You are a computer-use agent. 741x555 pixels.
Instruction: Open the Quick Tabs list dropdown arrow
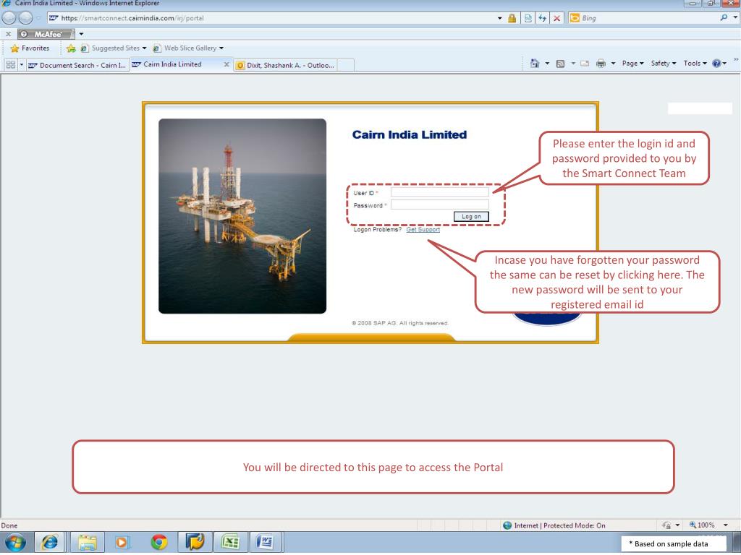click(22, 64)
